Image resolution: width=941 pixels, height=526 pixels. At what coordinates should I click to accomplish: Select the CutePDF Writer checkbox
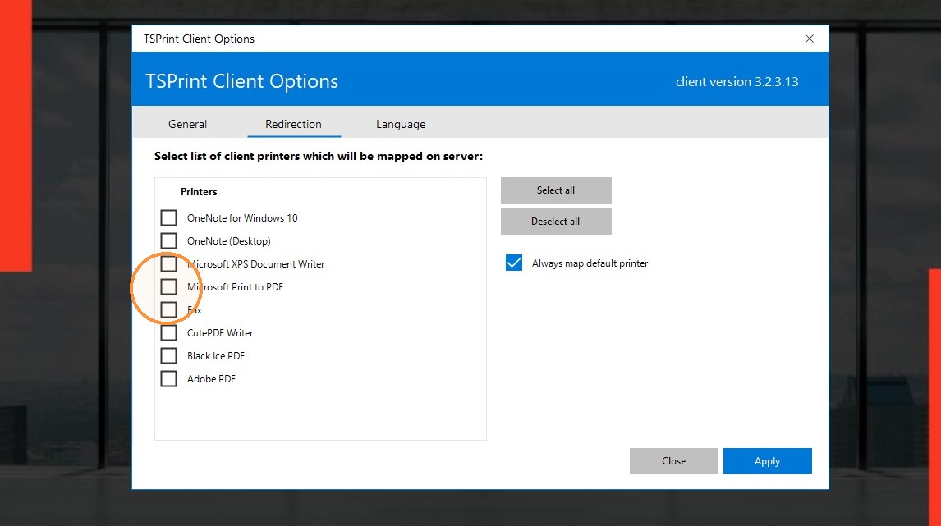(168, 332)
